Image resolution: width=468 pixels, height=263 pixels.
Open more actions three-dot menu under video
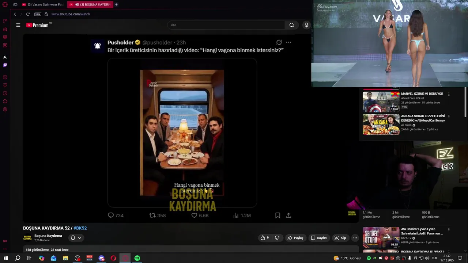pyautogui.click(x=355, y=238)
